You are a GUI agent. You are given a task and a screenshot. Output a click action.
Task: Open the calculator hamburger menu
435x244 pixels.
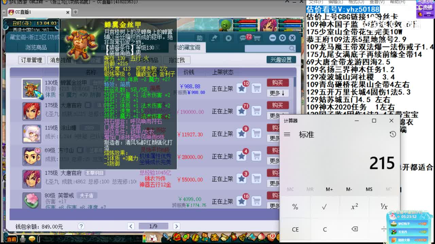point(287,134)
